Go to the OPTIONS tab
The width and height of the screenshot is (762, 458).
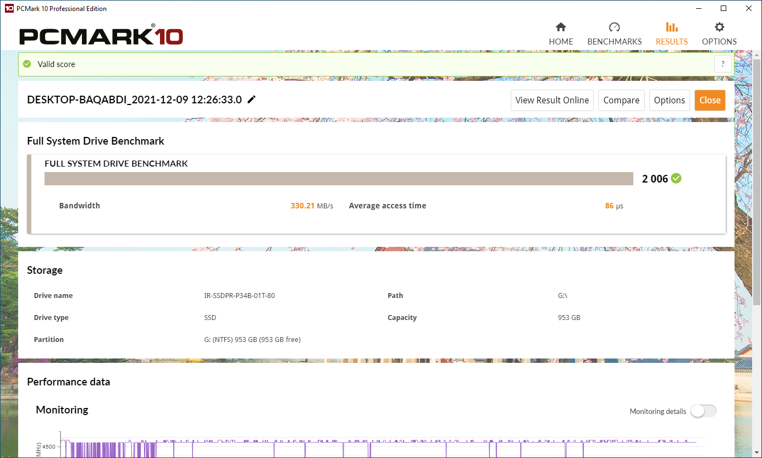[719, 34]
